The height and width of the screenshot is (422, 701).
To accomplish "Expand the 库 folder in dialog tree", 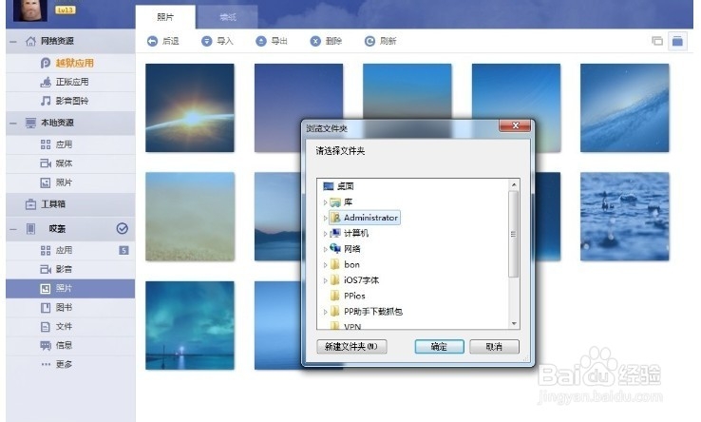I will [325, 202].
